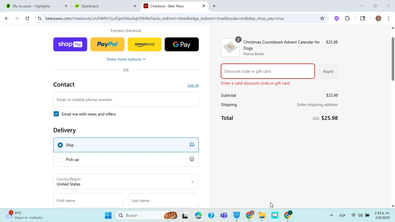Bookmark this page with the star
This screenshot has width=395, height=222.
pos(322,18)
